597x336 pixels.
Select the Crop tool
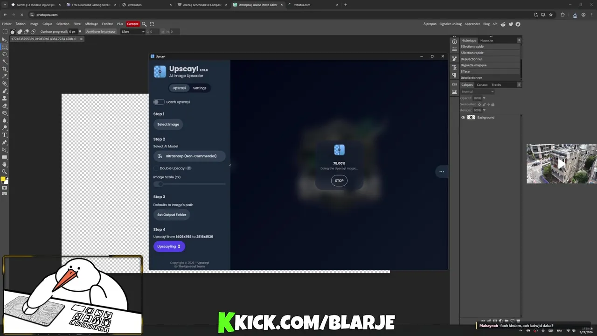click(5, 69)
